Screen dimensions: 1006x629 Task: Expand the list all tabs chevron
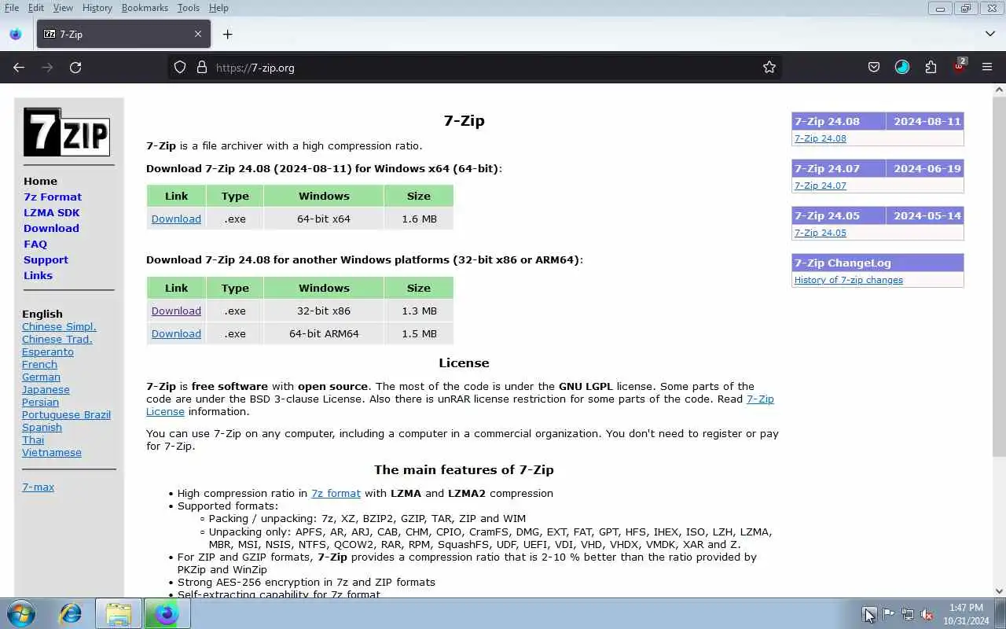pyautogui.click(x=990, y=34)
